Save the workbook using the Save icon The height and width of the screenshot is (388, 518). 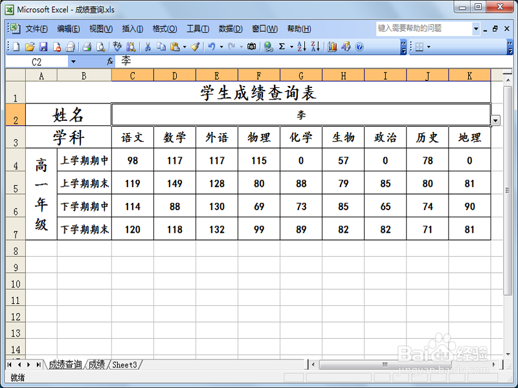(x=44, y=45)
